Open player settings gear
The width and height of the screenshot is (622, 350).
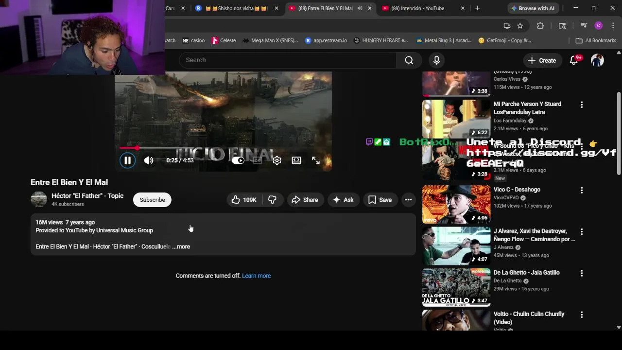[277, 160]
